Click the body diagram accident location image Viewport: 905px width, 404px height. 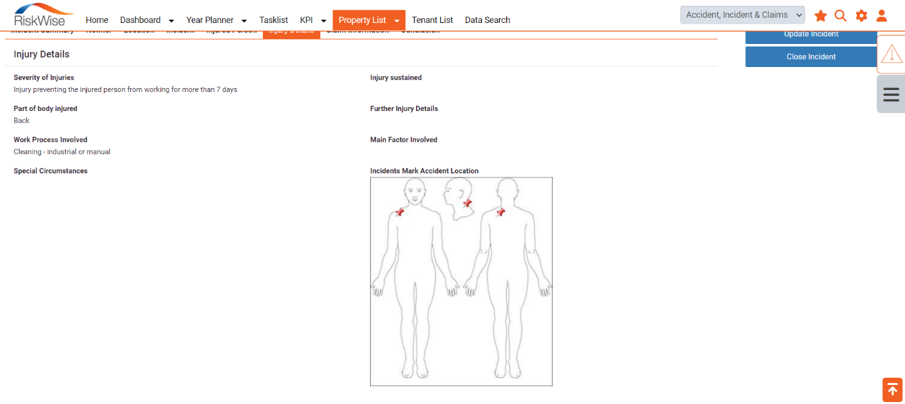tap(461, 281)
